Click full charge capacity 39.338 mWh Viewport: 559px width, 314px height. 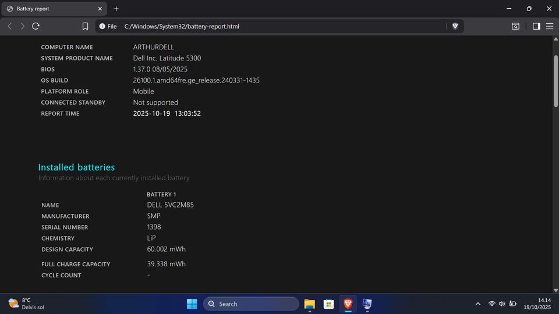coord(166,264)
